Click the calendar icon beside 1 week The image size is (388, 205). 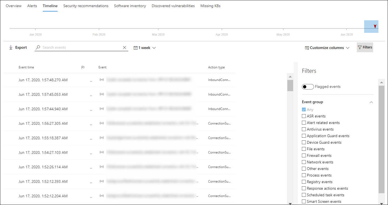[x=135, y=48]
